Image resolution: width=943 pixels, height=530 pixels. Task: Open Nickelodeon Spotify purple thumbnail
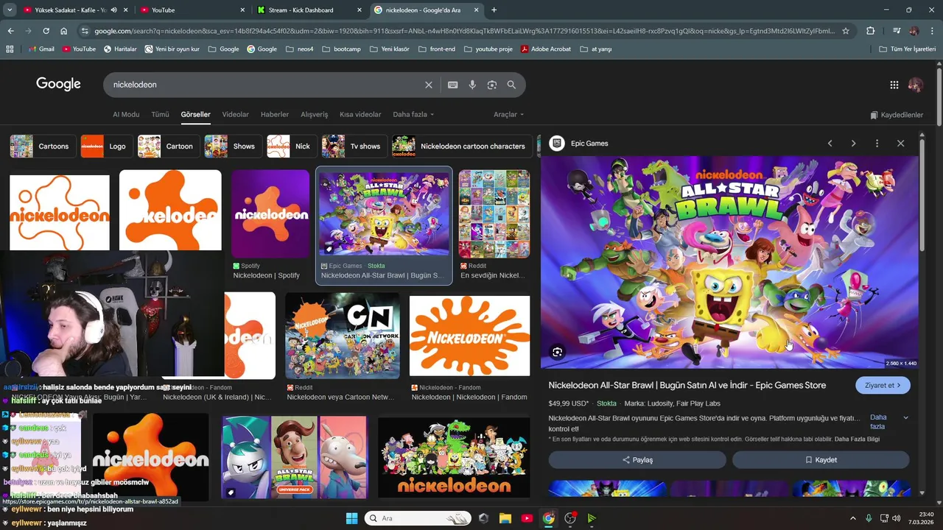[x=270, y=214]
